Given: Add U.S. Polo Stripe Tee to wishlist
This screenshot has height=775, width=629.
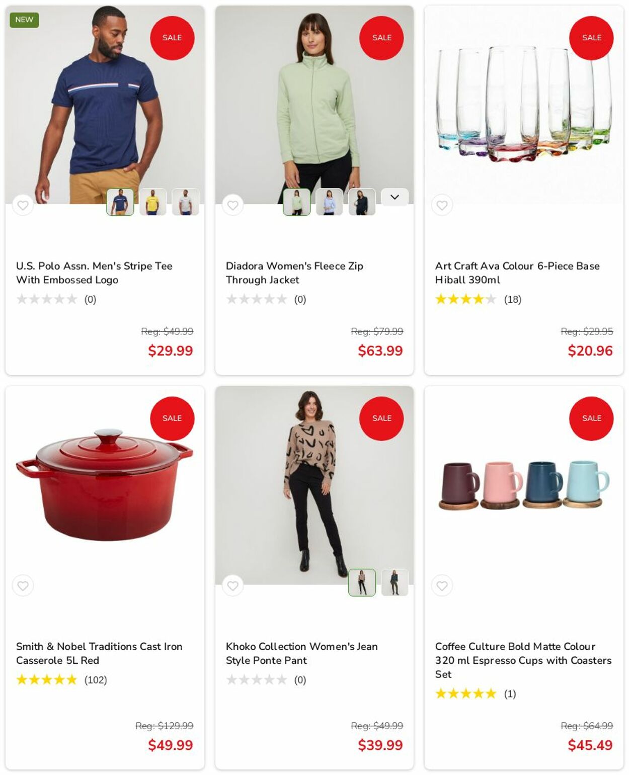Looking at the screenshot, I should [23, 205].
